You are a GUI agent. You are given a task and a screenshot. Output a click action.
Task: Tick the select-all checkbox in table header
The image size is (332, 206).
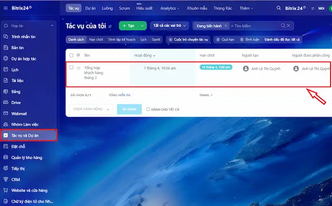click(71, 55)
